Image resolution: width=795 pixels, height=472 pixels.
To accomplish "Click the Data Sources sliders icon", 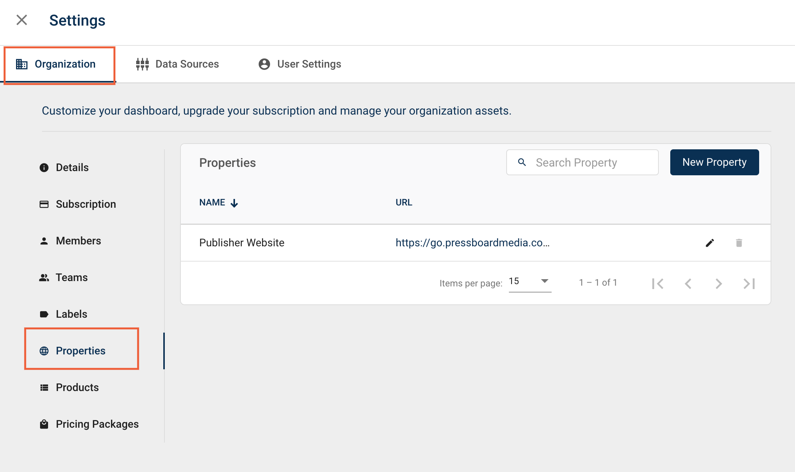I will pyautogui.click(x=142, y=64).
